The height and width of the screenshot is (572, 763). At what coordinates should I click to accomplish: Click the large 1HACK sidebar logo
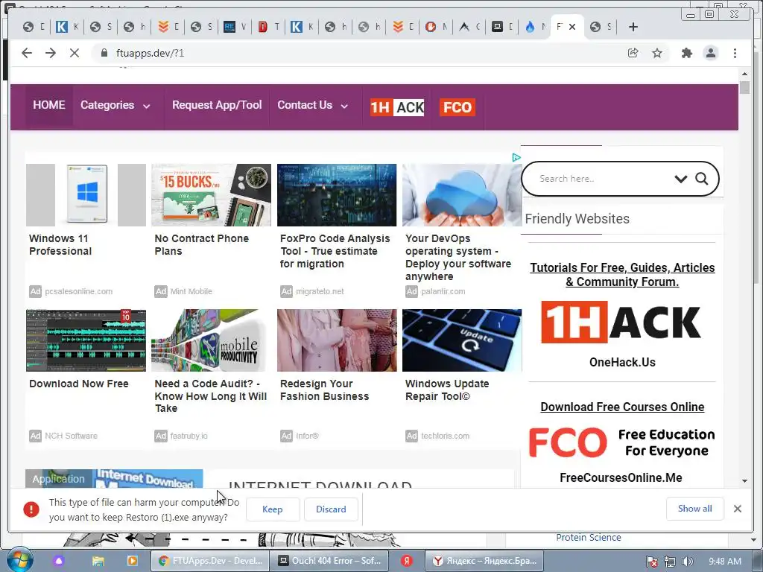point(621,322)
